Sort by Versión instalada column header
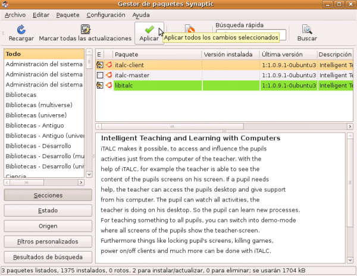Viewport: 357px width, 276px height. click(230, 54)
